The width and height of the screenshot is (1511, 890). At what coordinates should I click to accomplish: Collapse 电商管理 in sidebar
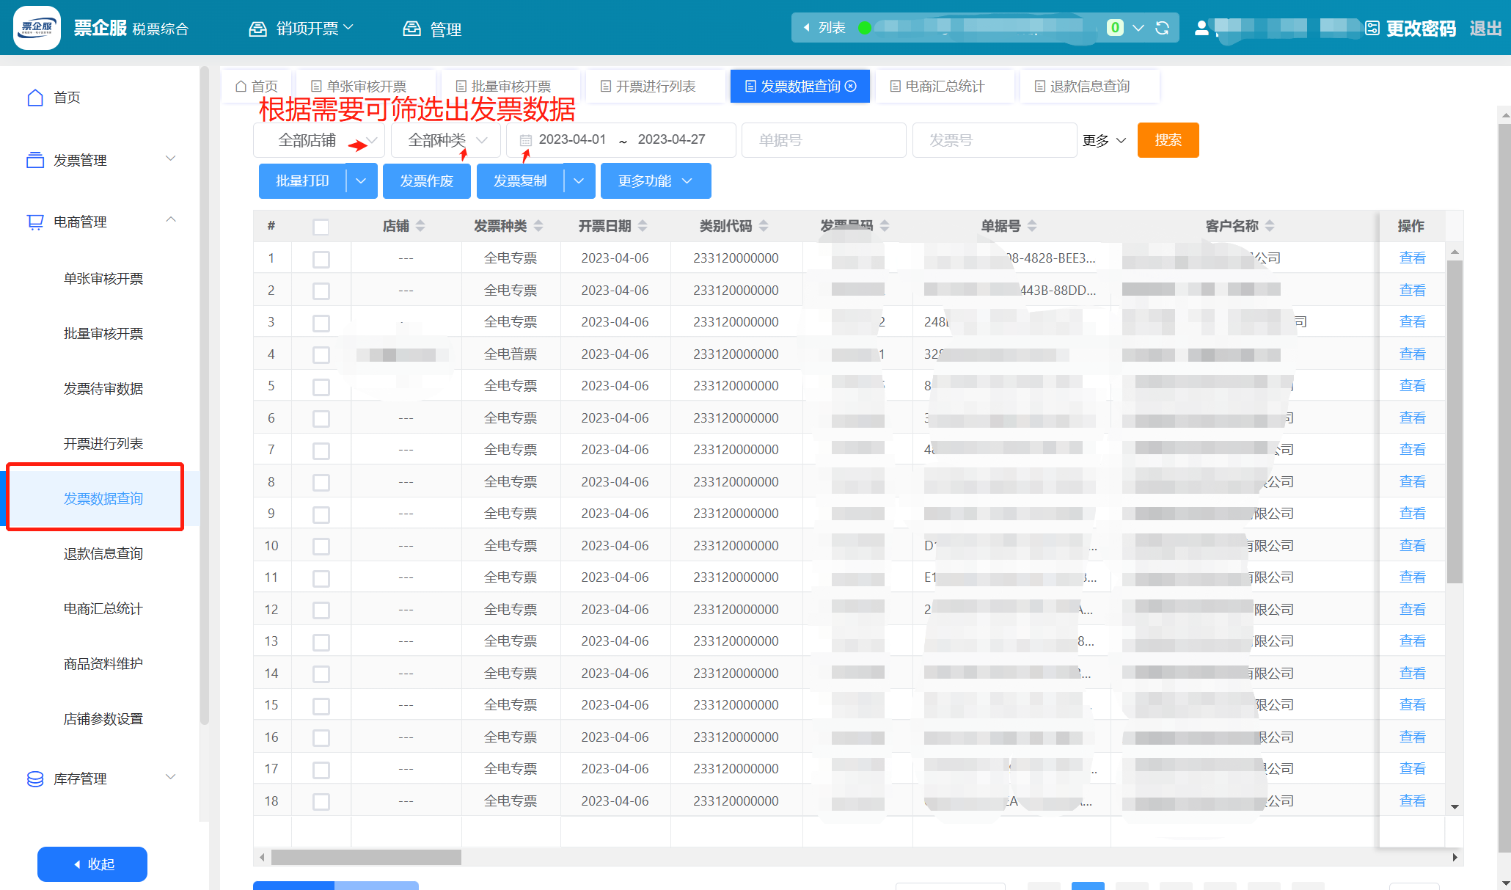171,220
